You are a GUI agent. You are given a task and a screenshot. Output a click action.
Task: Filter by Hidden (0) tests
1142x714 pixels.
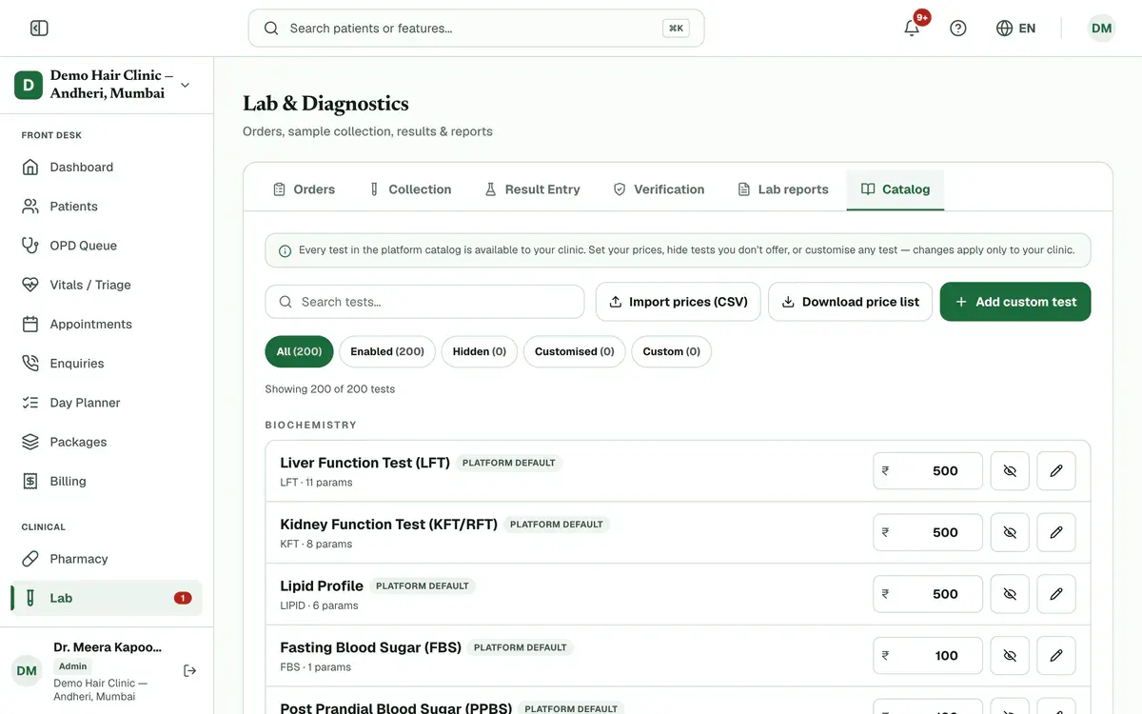pos(480,351)
